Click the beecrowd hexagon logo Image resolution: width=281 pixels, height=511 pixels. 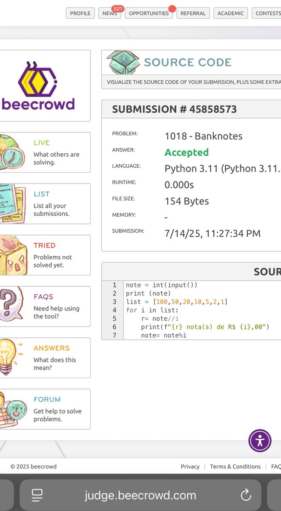(38, 79)
